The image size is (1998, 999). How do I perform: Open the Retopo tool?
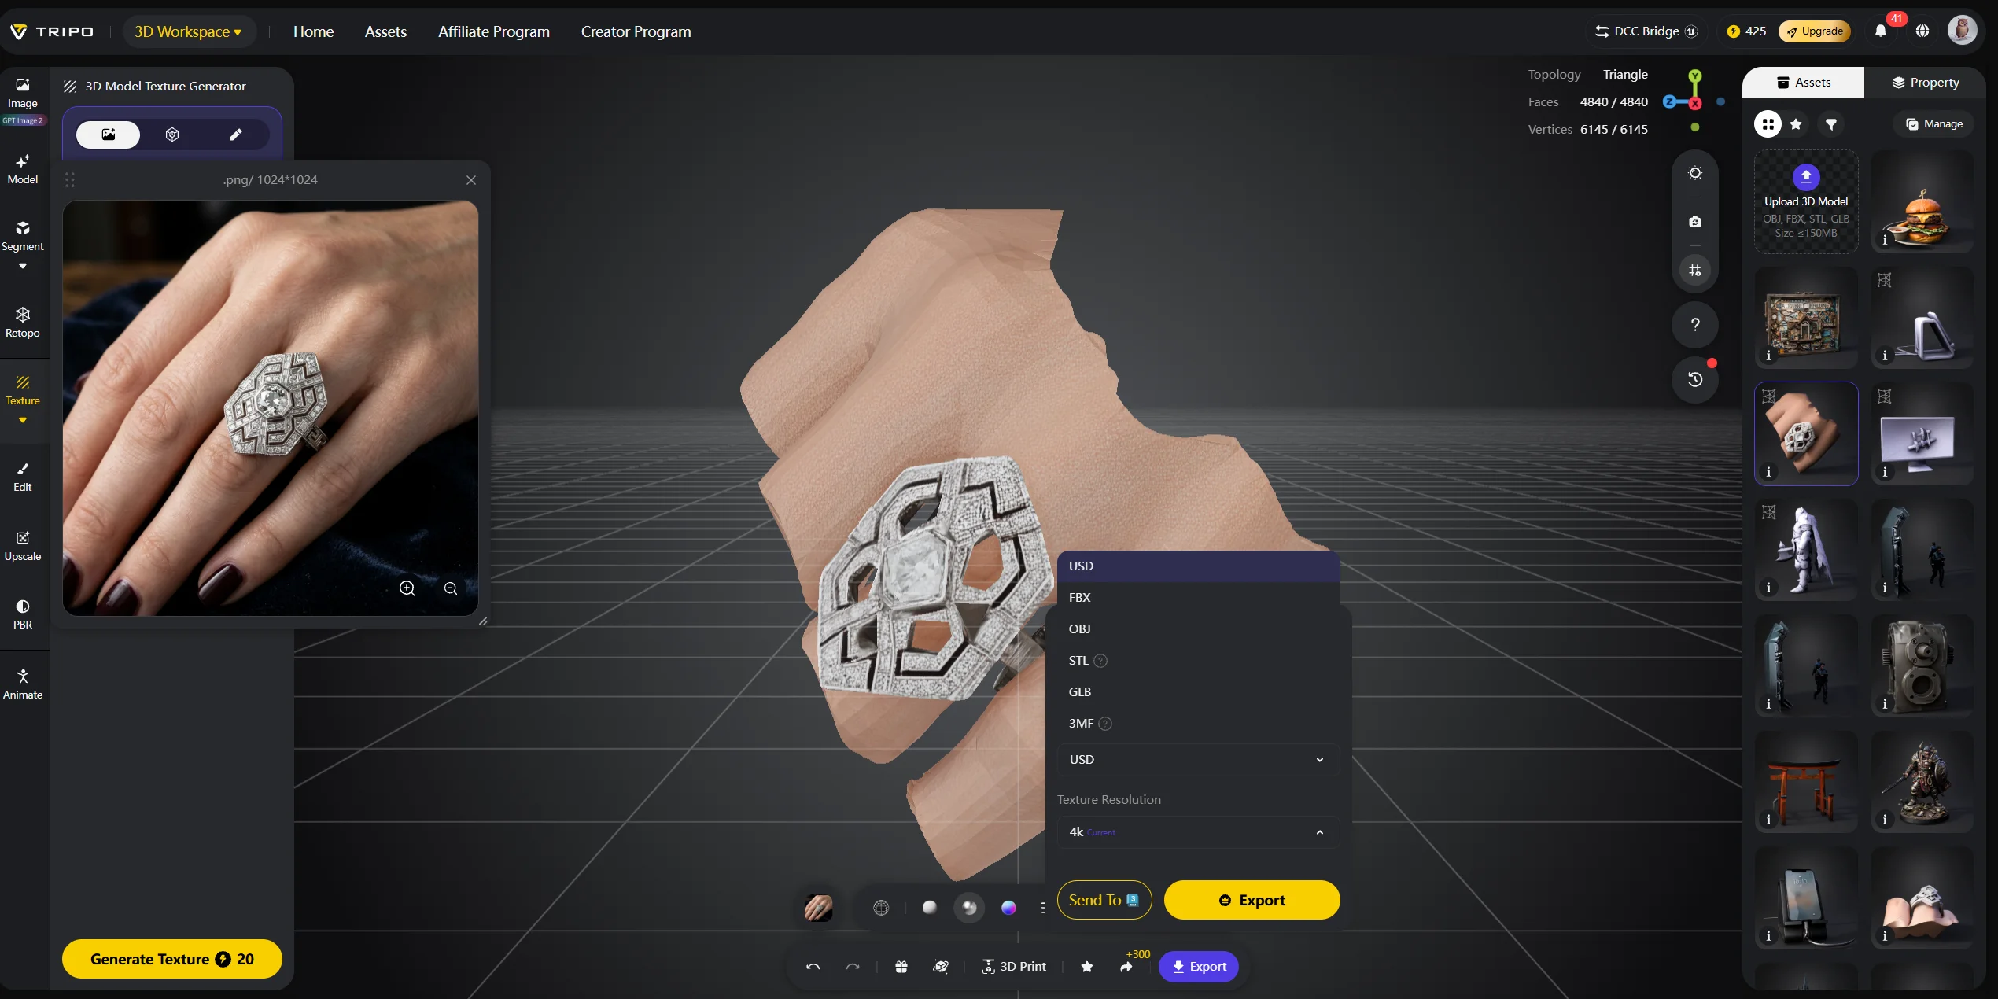(x=23, y=323)
